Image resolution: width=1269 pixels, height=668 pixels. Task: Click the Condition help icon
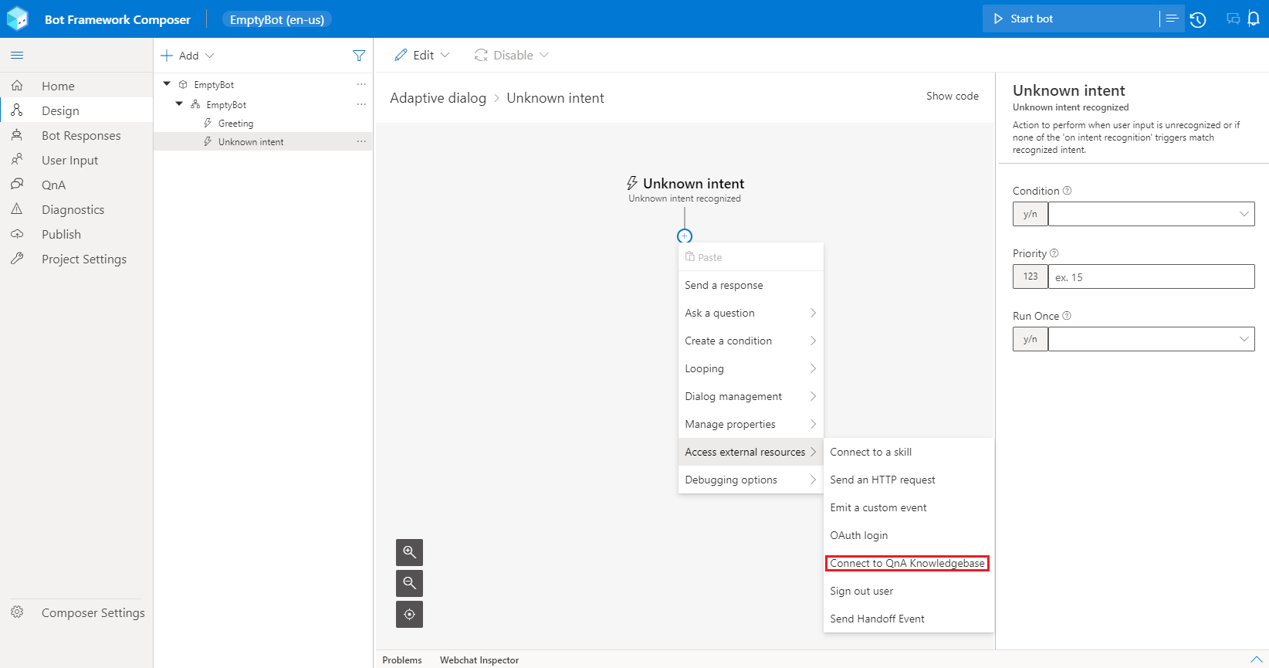1068,191
